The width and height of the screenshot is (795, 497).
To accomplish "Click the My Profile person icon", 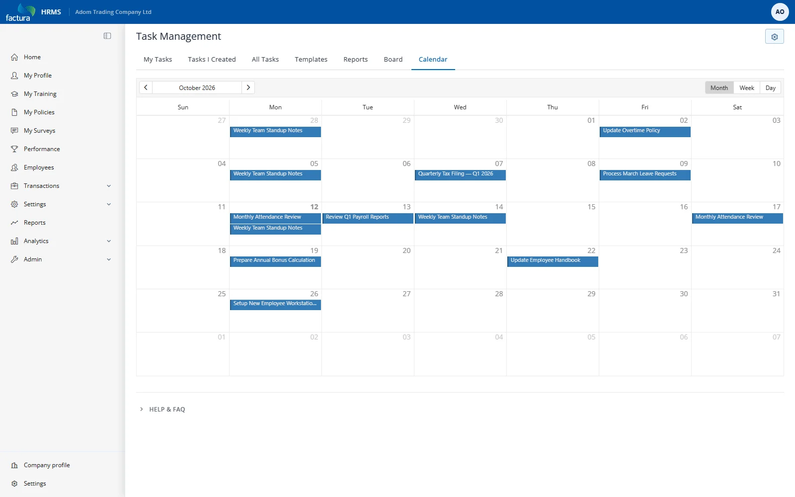I will 14,76.
